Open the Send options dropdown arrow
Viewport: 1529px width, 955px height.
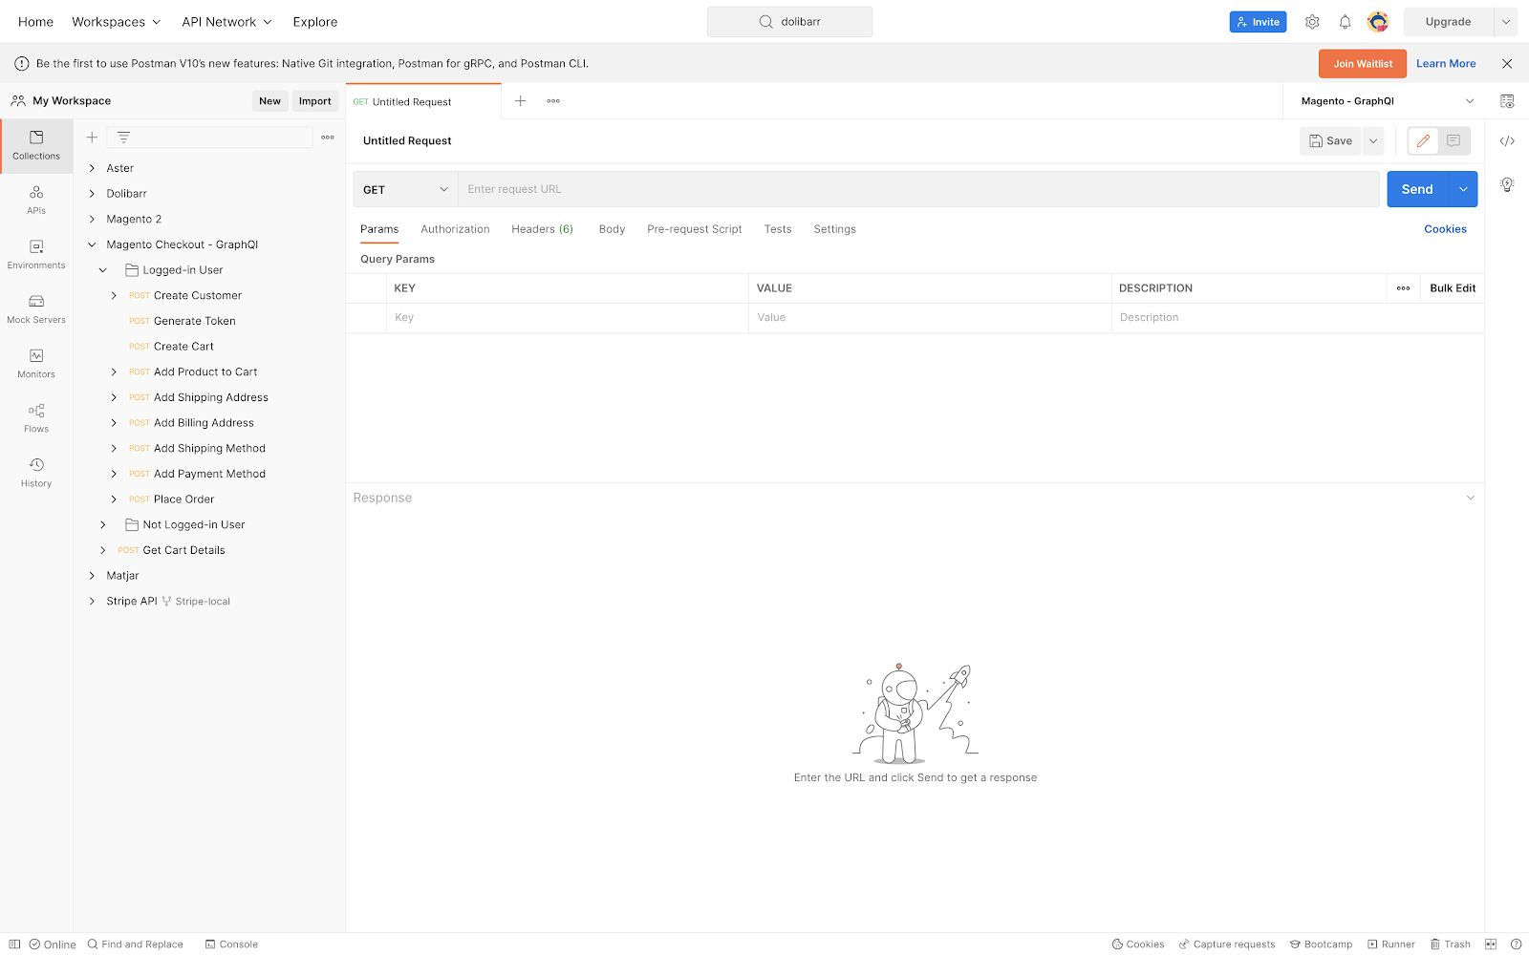(x=1463, y=189)
